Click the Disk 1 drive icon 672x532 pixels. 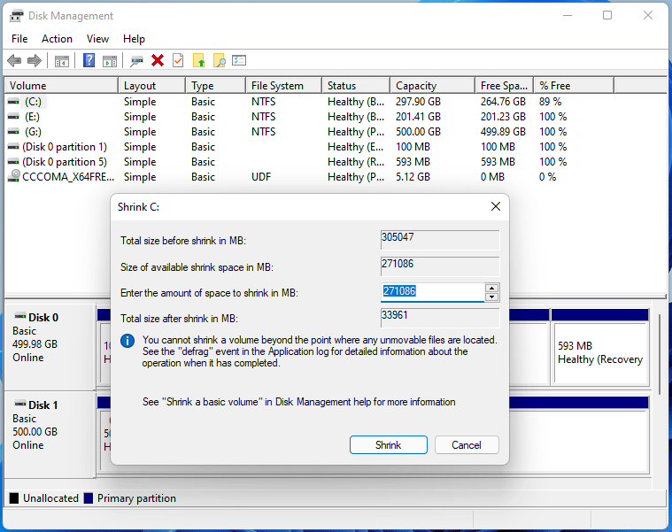[20, 404]
